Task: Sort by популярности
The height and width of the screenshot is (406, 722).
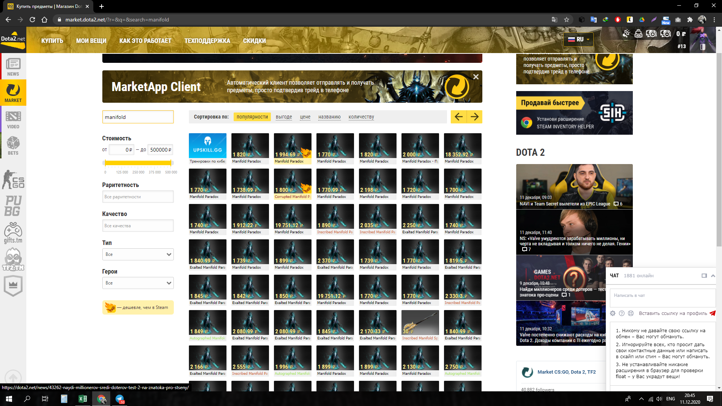Action: tap(252, 117)
